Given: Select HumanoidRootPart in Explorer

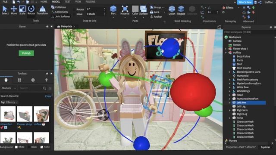Looking at the screenshot, I should point(247,99).
